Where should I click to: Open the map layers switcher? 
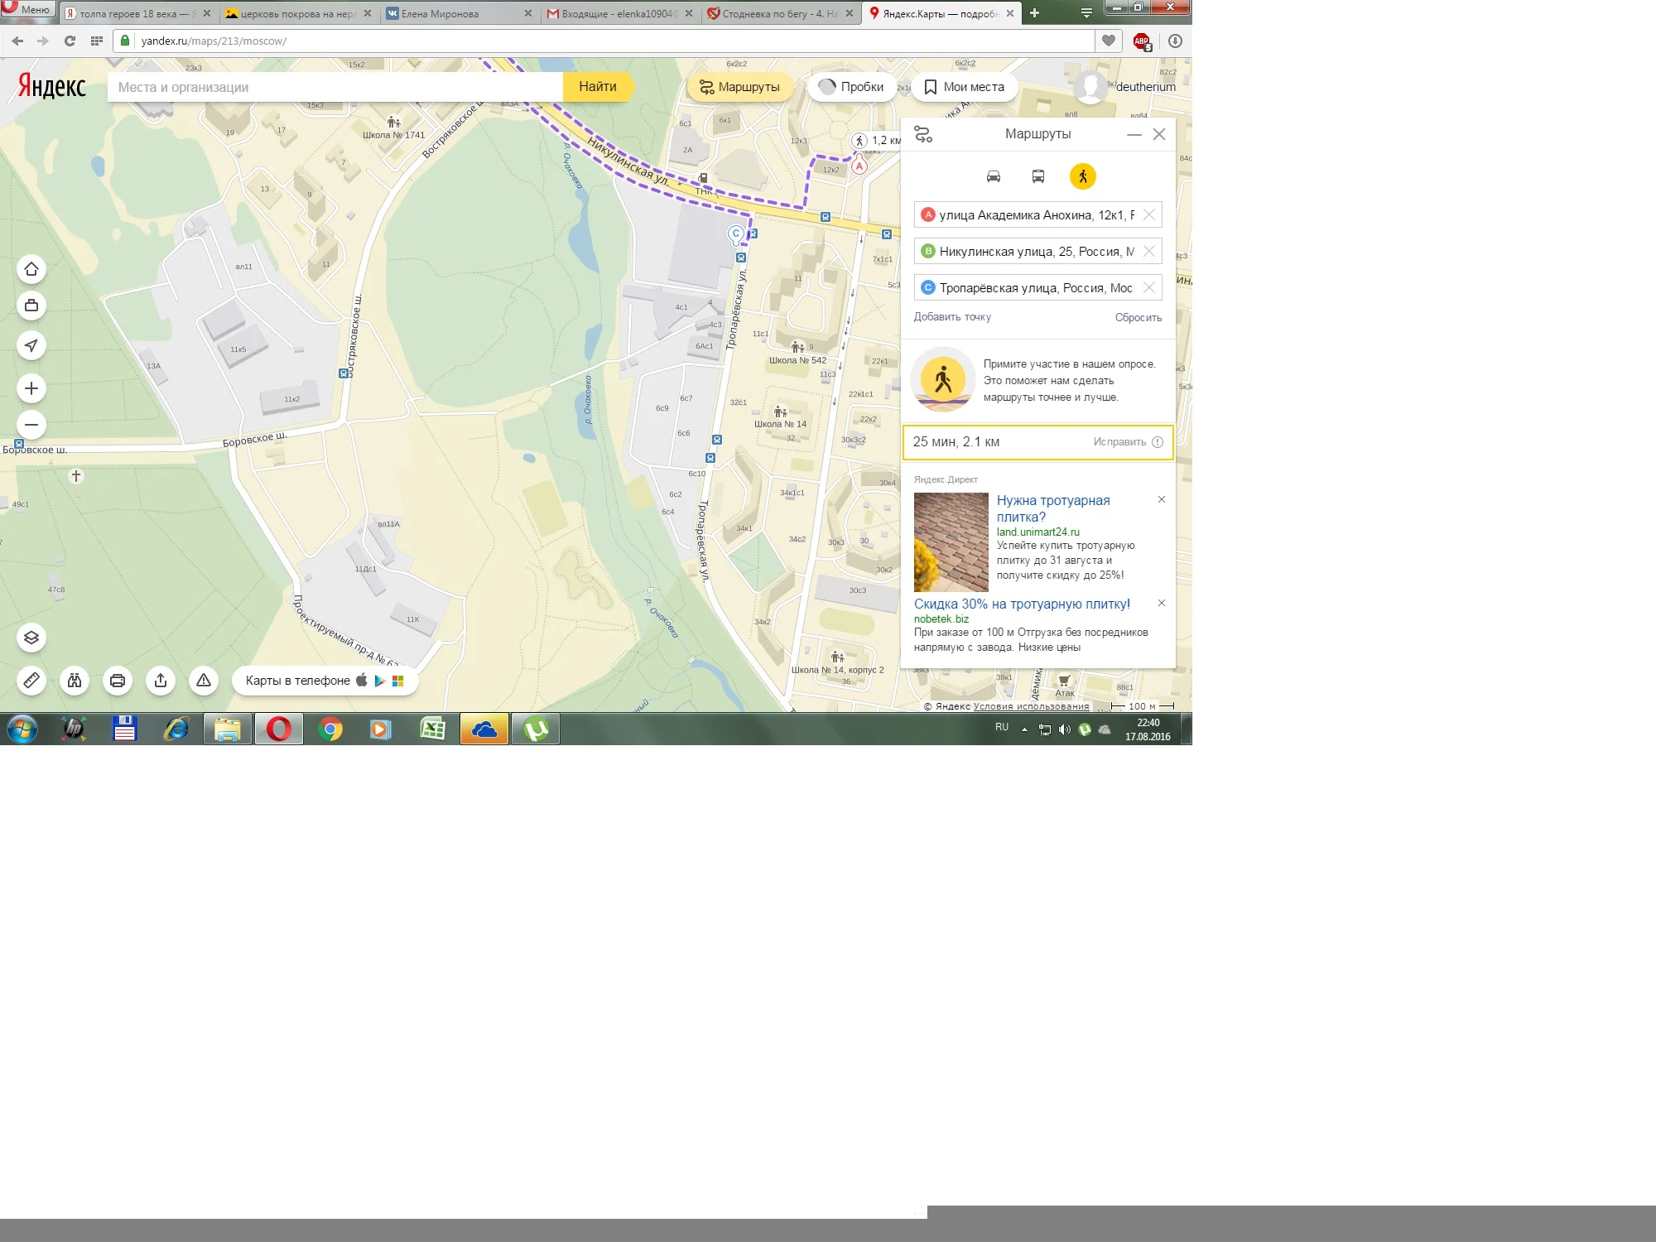pos(31,638)
